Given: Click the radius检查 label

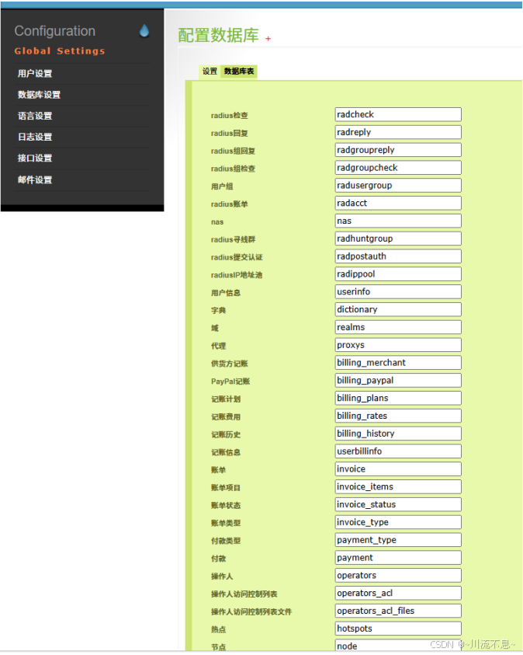Looking at the screenshot, I should click(x=230, y=116).
